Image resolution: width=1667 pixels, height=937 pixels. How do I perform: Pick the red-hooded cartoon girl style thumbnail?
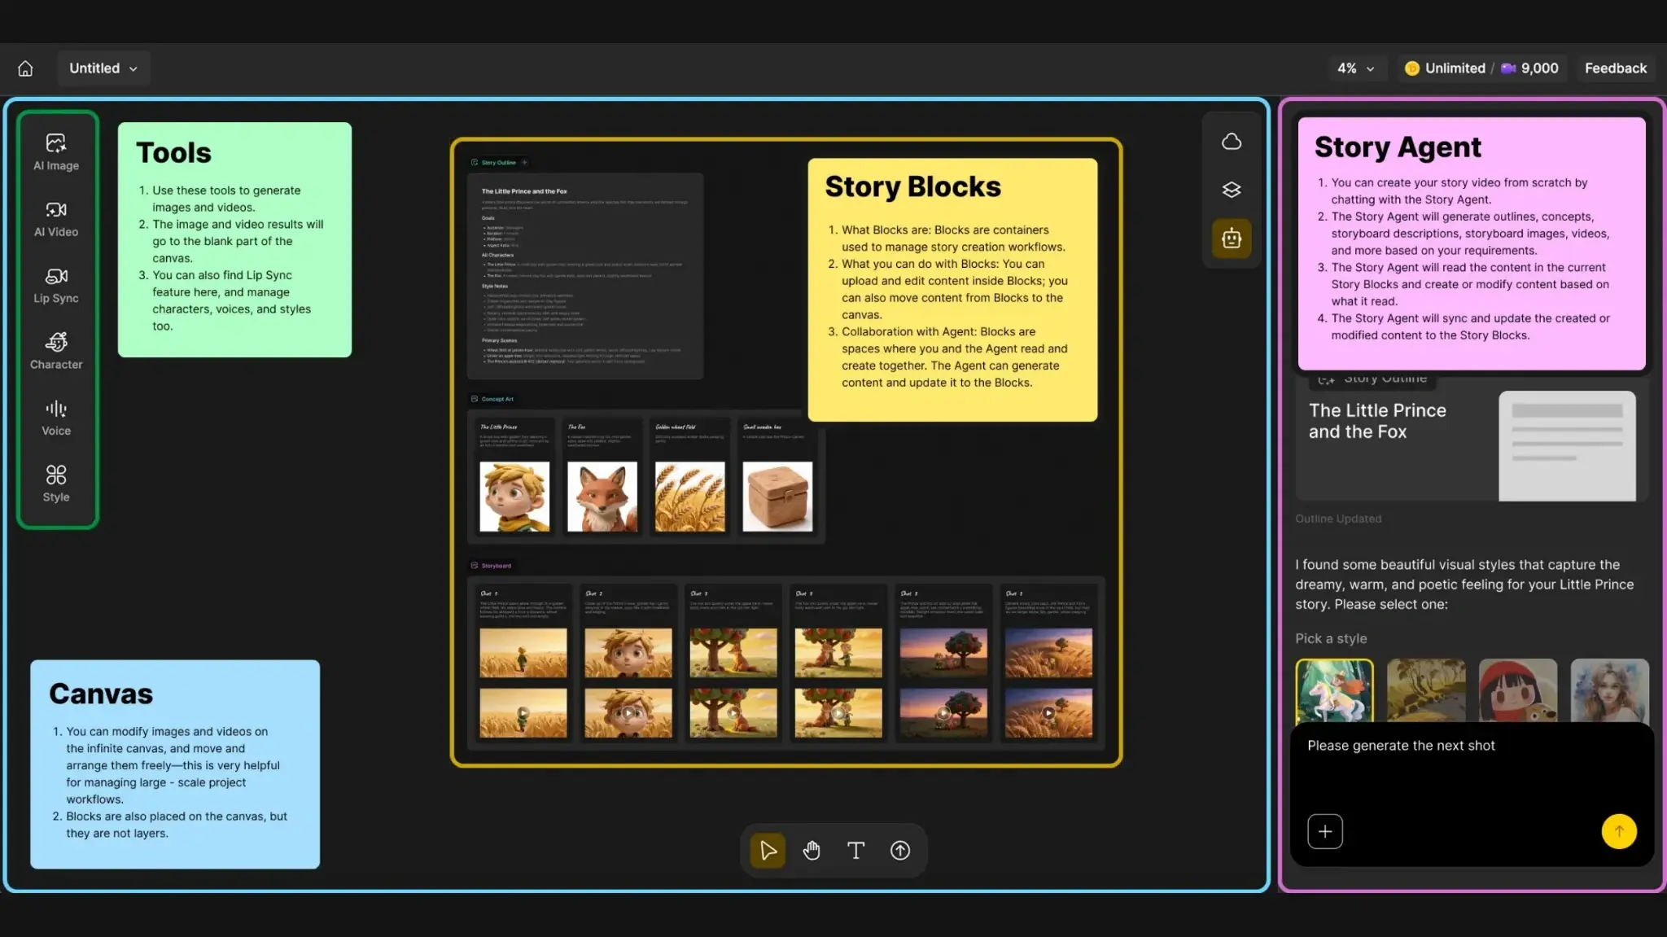pyautogui.click(x=1518, y=690)
